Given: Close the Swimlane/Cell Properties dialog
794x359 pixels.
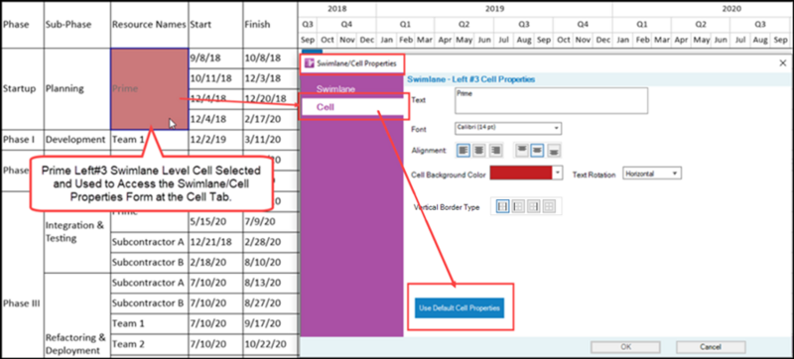Looking at the screenshot, I should pyautogui.click(x=782, y=63).
